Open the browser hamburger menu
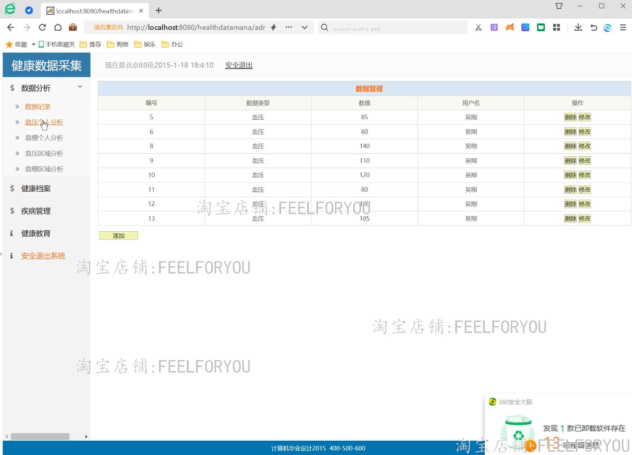Image resolution: width=632 pixels, height=455 pixels. 623,27
